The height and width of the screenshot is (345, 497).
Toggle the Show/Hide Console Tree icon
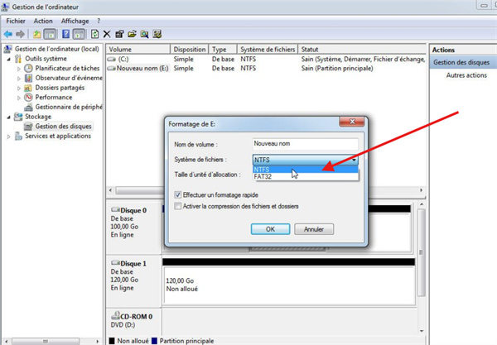tap(50, 34)
